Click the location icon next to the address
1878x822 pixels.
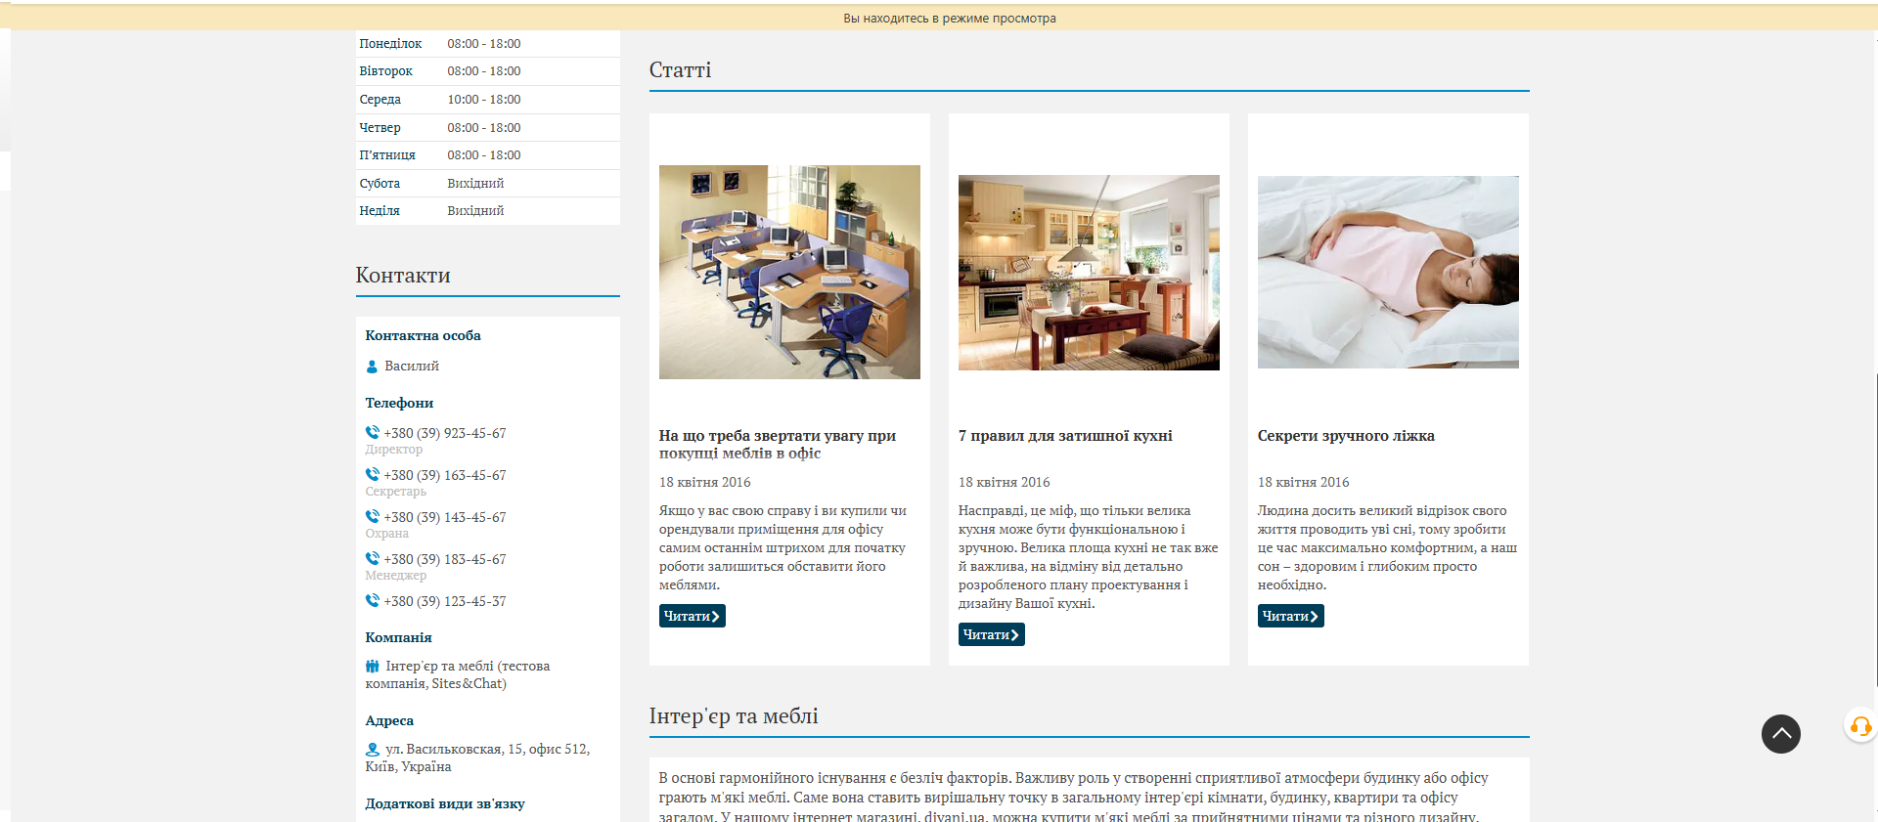(x=372, y=750)
